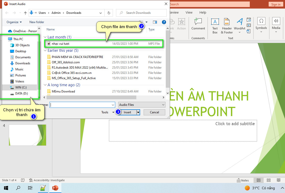
Task: Open the Help ribbon tab
Action: [203, 13]
